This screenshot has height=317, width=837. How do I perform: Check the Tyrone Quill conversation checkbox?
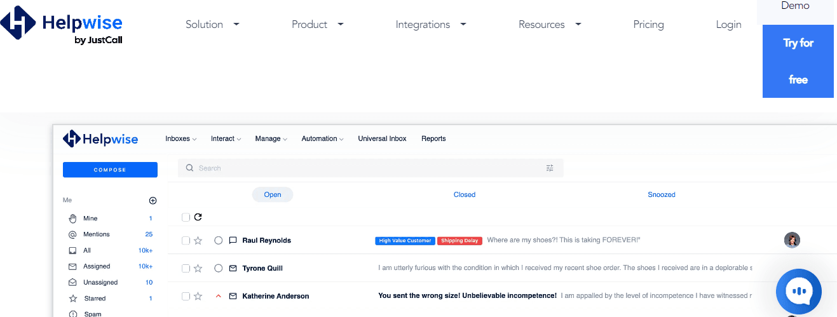click(186, 269)
